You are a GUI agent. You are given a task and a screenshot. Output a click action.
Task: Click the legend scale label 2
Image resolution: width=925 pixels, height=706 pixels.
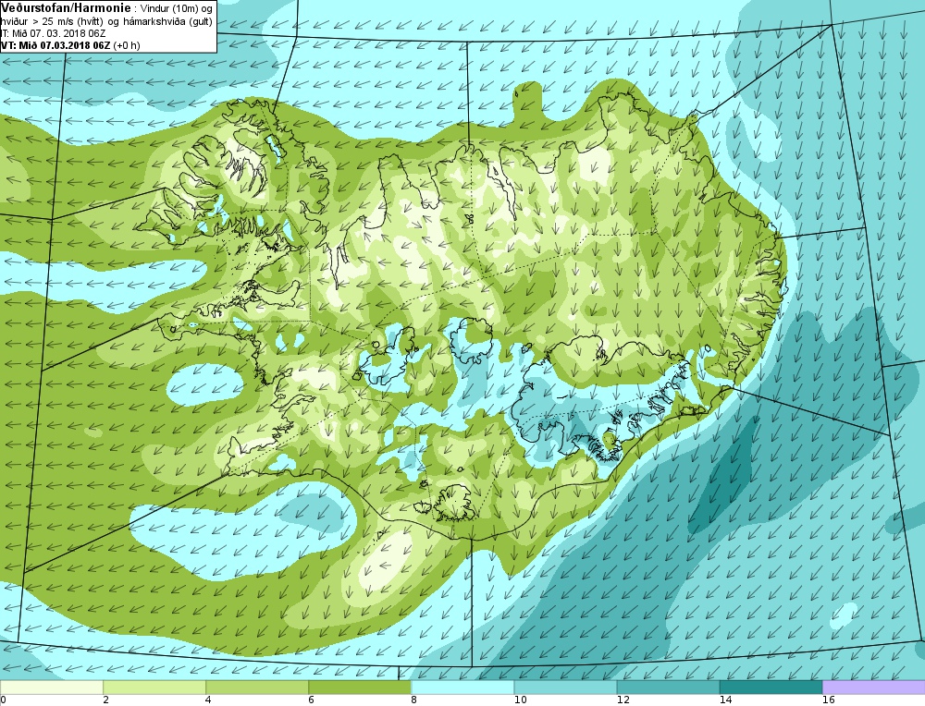[x=105, y=700]
